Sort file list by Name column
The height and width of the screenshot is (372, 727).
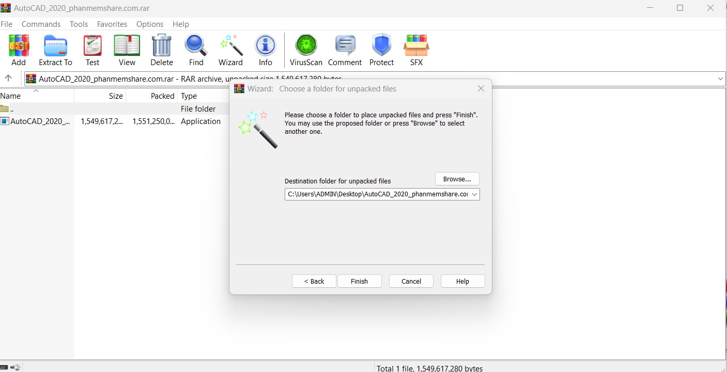37,96
